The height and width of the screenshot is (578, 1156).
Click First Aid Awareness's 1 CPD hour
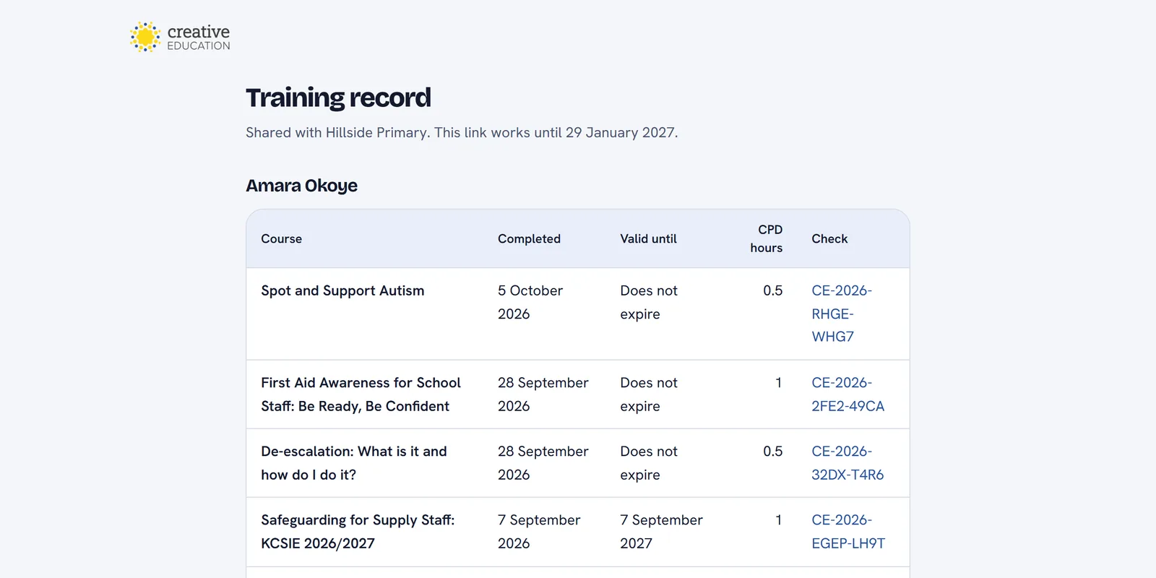(778, 383)
